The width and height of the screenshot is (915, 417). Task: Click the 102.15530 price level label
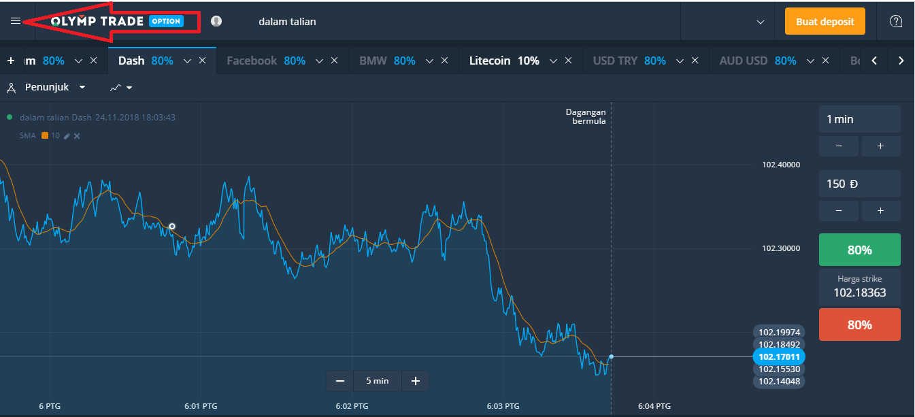779,369
